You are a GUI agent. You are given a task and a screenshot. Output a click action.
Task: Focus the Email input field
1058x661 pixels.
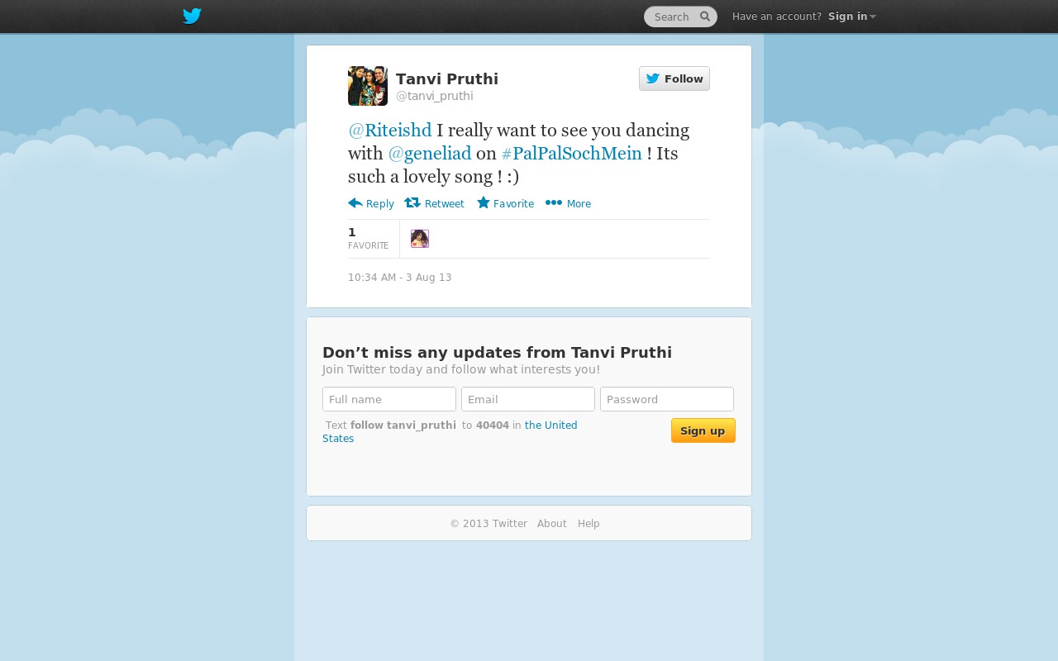(x=528, y=399)
